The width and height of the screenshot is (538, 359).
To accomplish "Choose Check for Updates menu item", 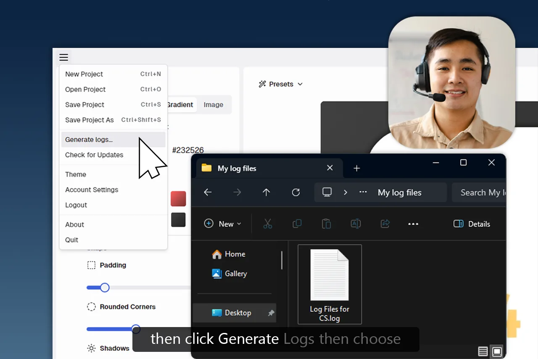I will pyautogui.click(x=94, y=155).
